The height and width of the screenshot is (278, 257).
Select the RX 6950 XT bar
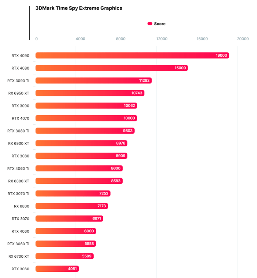click(x=90, y=93)
